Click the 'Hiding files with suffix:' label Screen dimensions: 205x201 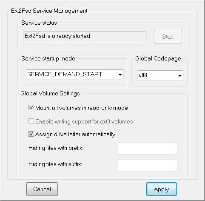click(x=55, y=164)
